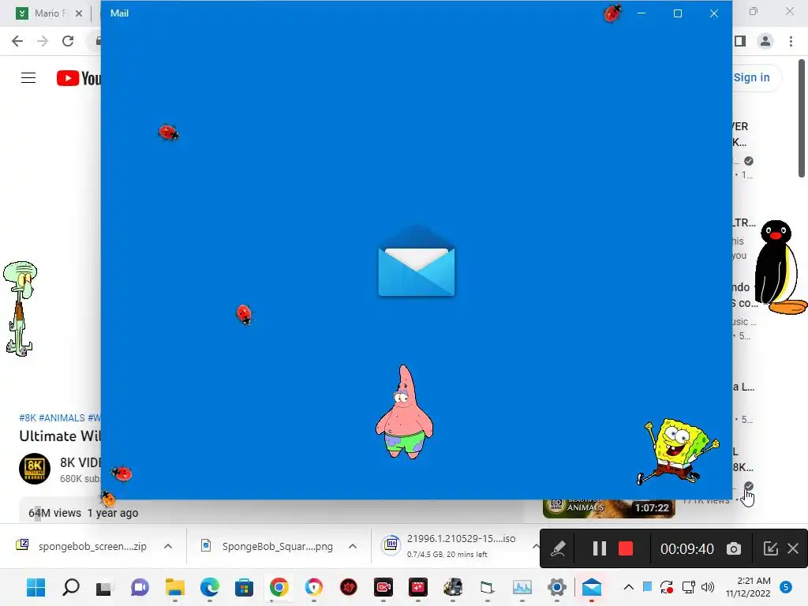808x606 pixels.
Task: Open the Windows Start menu
Action: 36,587
